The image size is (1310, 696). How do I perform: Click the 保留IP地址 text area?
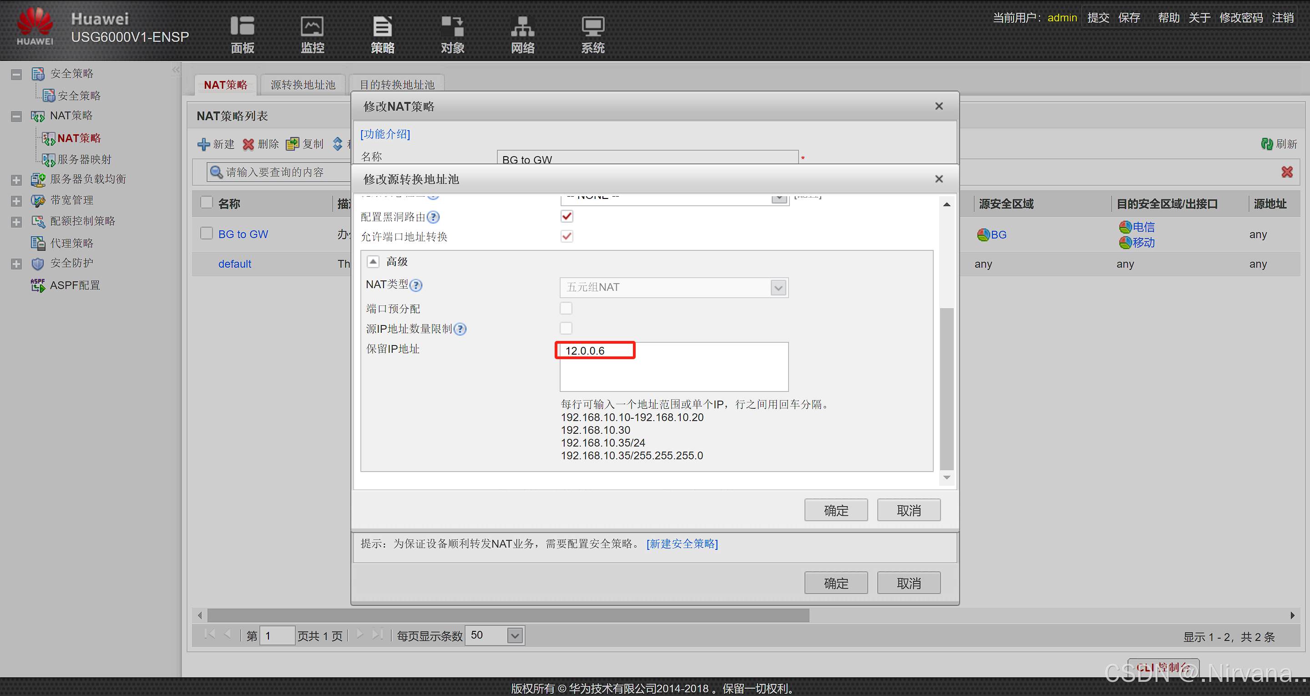[674, 367]
